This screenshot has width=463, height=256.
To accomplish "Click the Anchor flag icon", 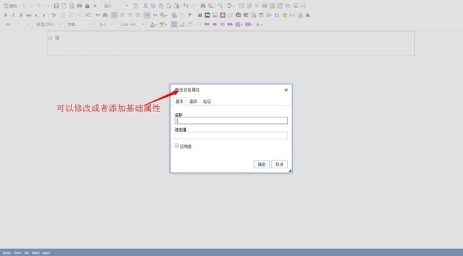I will click(x=190, y=15).
